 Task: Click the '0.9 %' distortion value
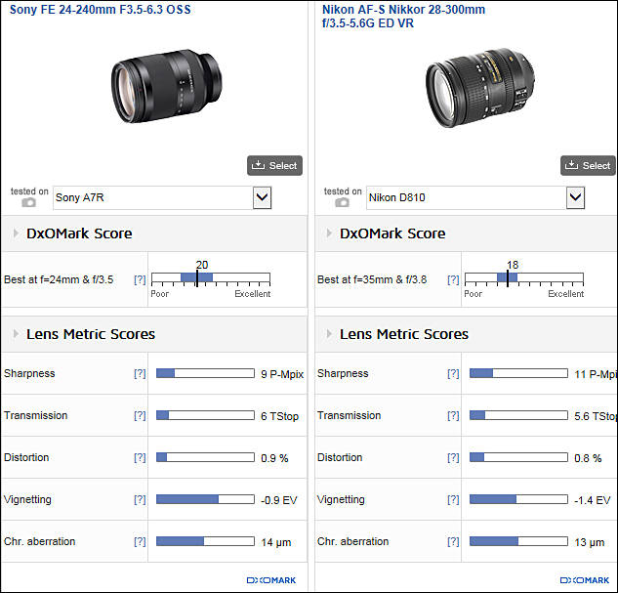274,458
